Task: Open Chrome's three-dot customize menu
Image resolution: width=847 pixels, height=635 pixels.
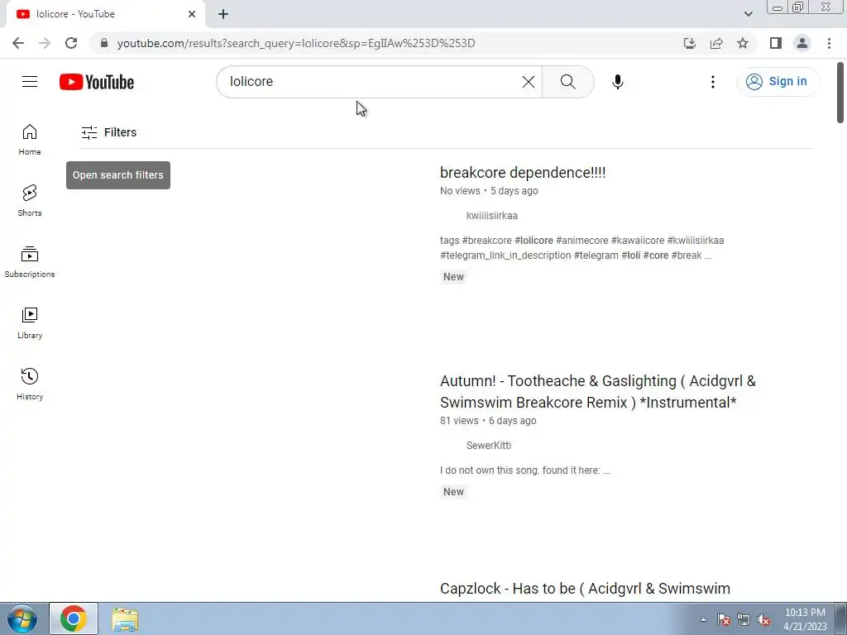Action: [829, 43]
